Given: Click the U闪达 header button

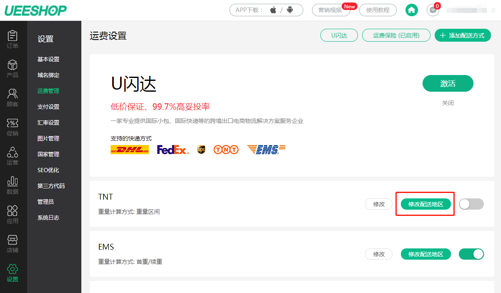Looking at the screenshot, I should click(x=339, y=35).
